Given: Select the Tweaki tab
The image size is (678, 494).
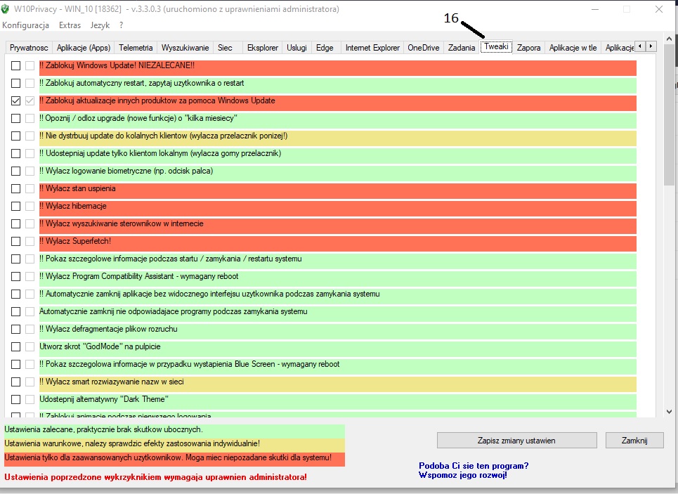Looking at the screenshot, I should point(496,46).
